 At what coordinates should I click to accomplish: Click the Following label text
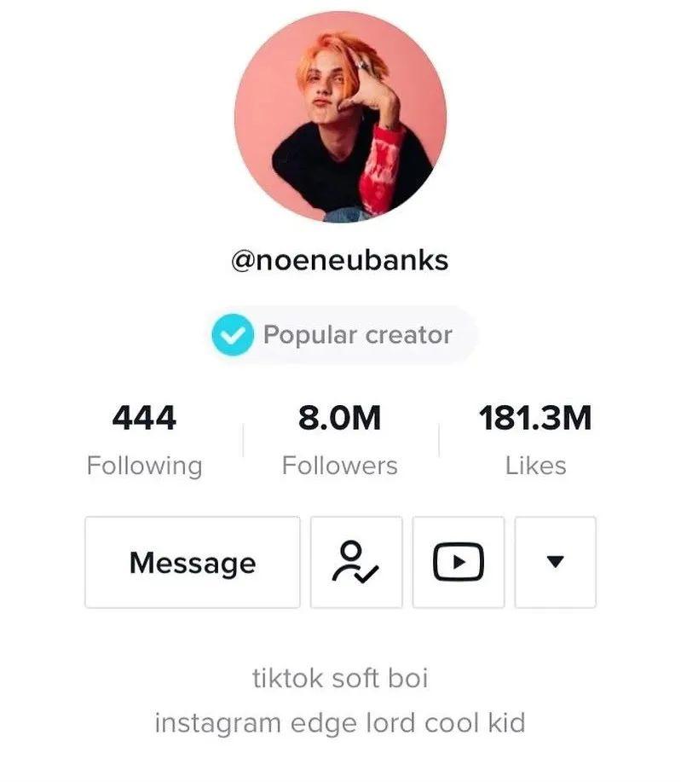(145, 466)
